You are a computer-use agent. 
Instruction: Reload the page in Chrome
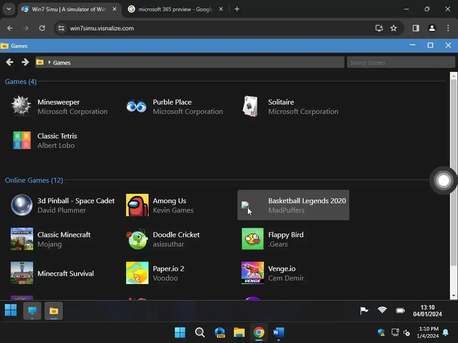tap(42, 28)
